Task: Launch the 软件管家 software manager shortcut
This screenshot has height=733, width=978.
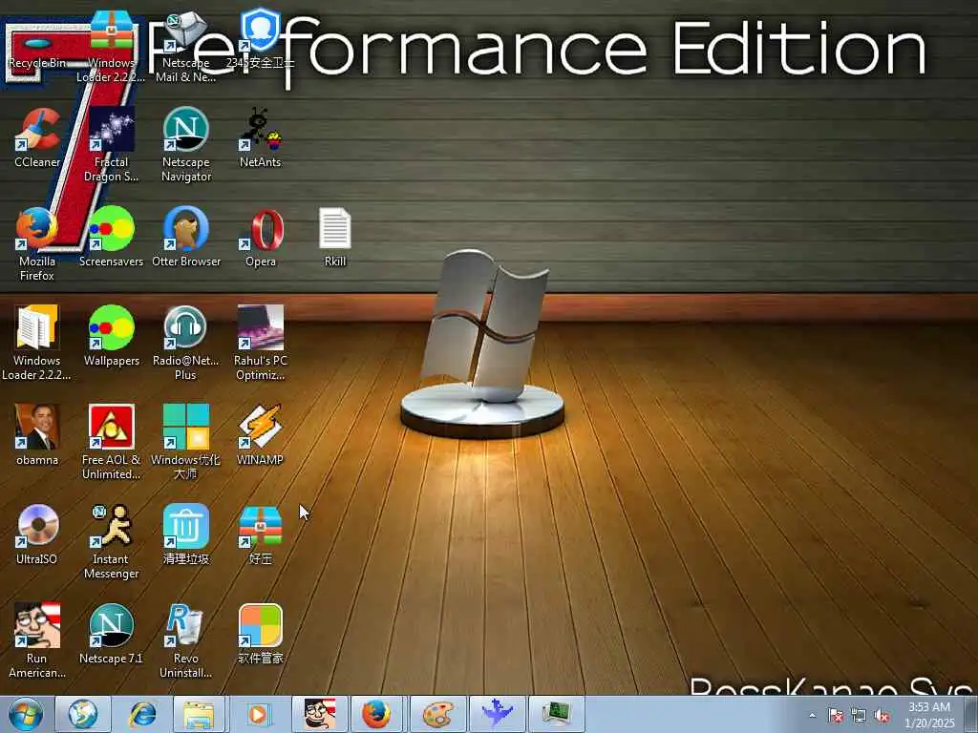Action: [260, 634]
